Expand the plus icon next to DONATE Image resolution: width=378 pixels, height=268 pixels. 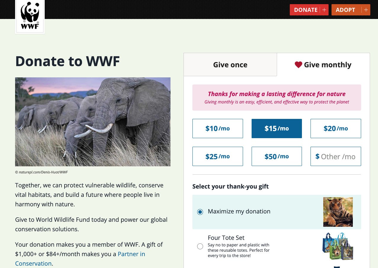point(324,9)
